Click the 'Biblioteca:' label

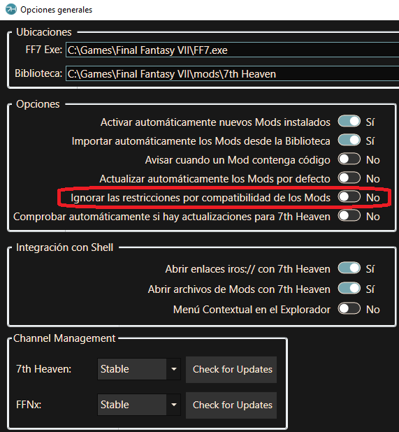click(38, 73)
